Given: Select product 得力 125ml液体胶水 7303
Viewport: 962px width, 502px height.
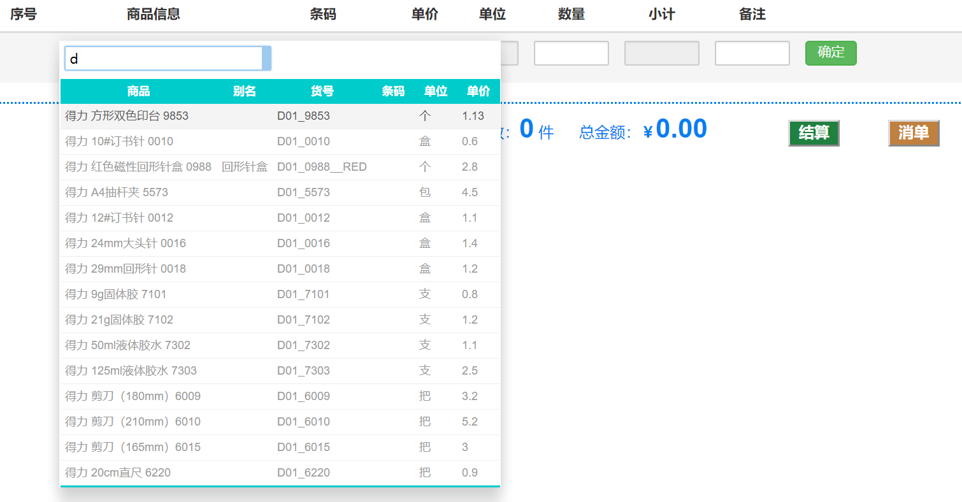Looking at the screenshot, I should [x=280, y=371].
